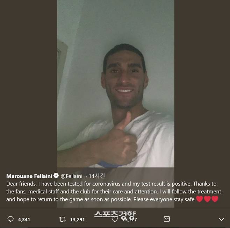Click the 14시간 timestamp

click(x=97, y=176)
